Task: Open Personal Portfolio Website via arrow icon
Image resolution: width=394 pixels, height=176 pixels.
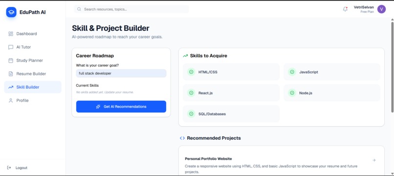Action: coord(374,160)
